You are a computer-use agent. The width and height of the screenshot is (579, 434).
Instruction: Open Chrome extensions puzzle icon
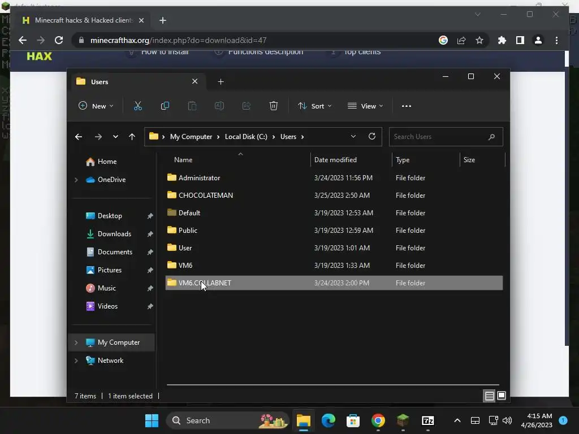click(502, 40)
